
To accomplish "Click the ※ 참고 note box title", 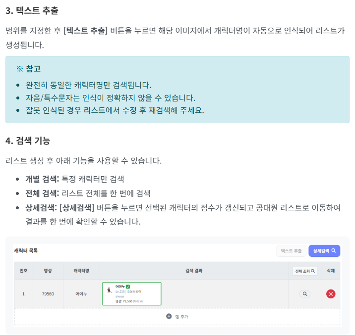I will 28,69.
